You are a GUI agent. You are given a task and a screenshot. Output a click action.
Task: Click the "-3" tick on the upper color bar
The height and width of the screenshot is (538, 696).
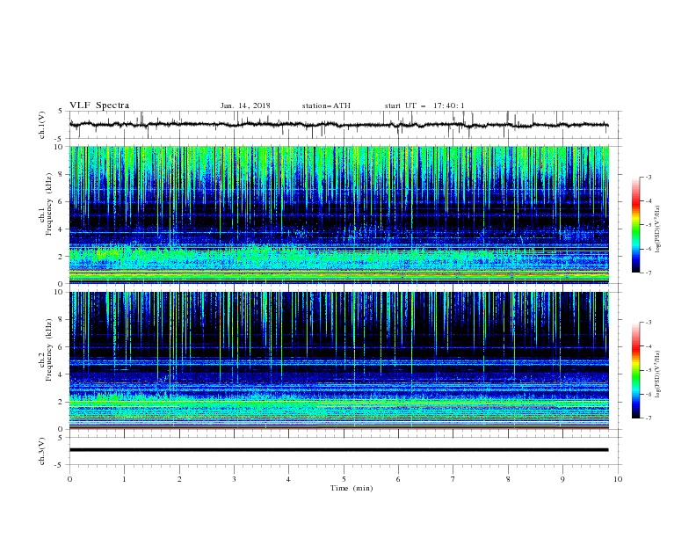(x=648, y=177)
